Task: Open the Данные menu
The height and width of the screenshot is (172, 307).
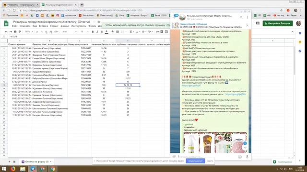Action: 65,26
